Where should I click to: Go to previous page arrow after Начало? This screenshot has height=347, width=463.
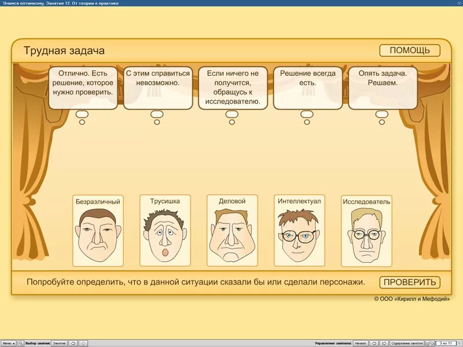[374, 344]
